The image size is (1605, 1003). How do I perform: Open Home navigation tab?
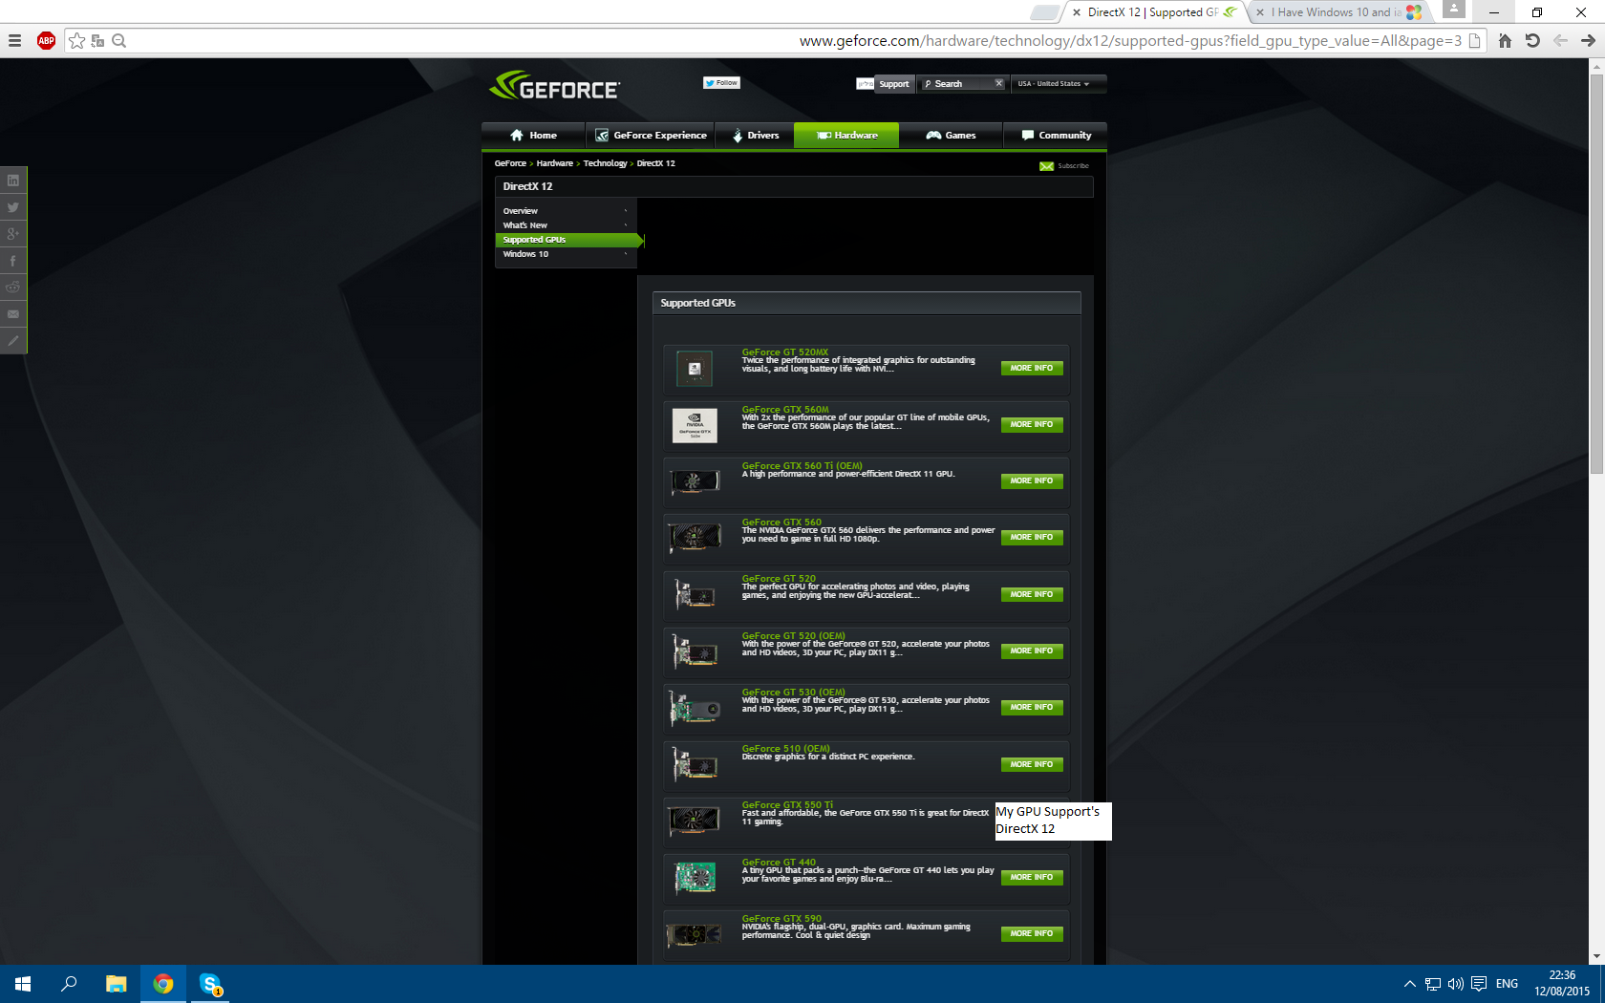pos(534,136)
